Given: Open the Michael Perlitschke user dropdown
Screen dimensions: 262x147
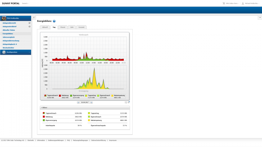Looking at the screenshot, I should pyautogui.click(x=252, y=3).
